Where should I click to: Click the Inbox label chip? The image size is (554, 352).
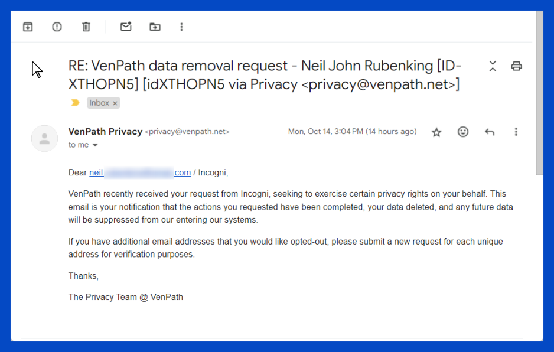point(99,103)
